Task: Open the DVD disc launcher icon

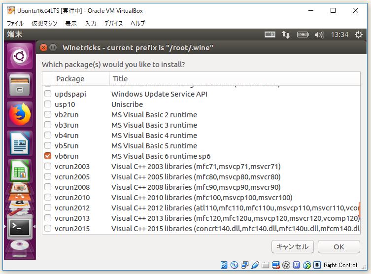Action: 20,246
